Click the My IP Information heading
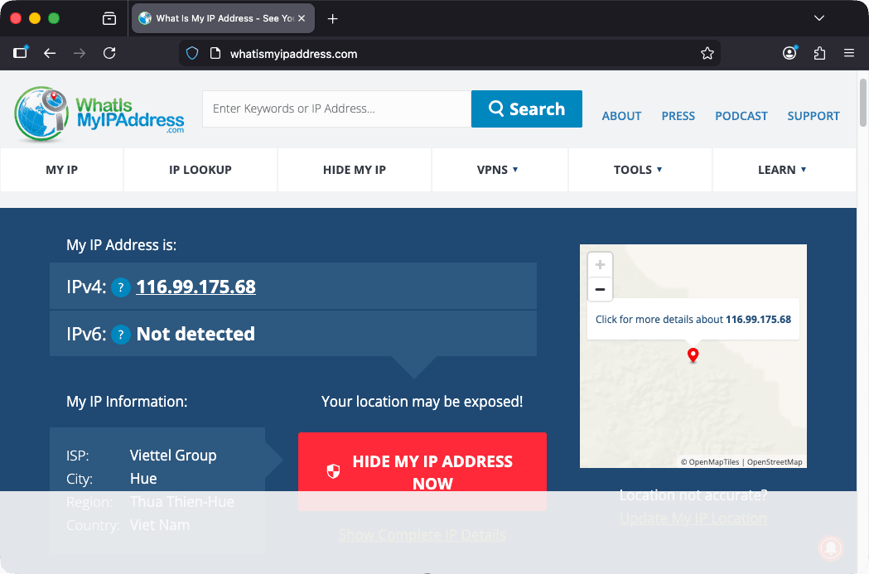 coord(127,402)
